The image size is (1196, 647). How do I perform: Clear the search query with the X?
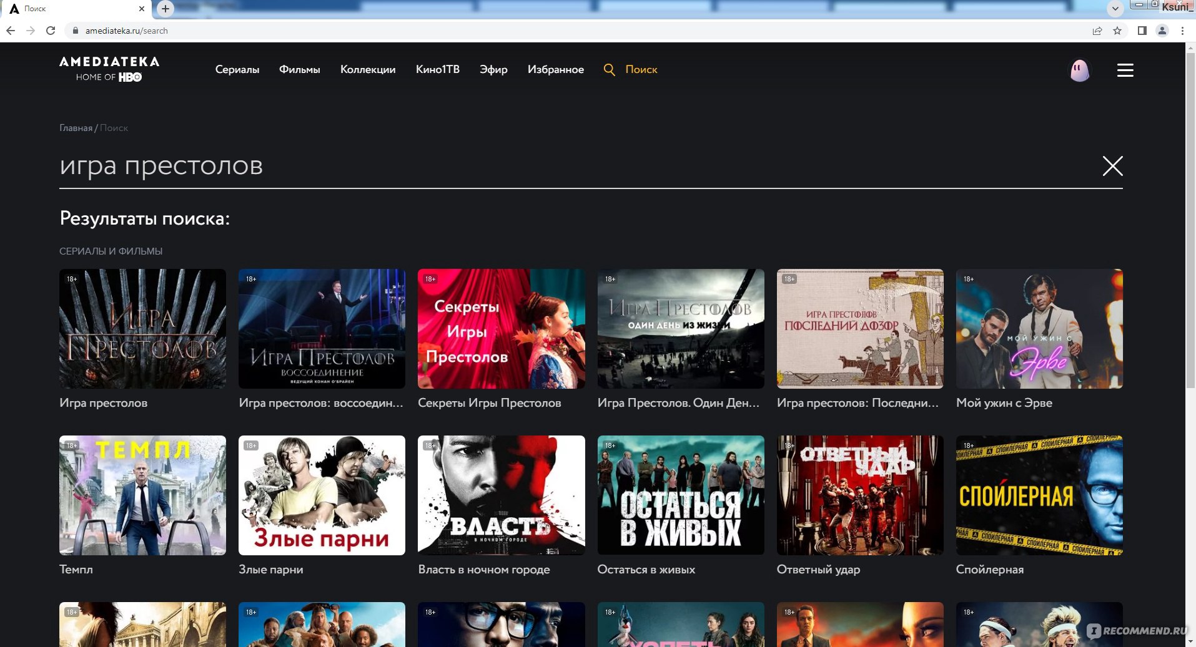click(1112, 166)
